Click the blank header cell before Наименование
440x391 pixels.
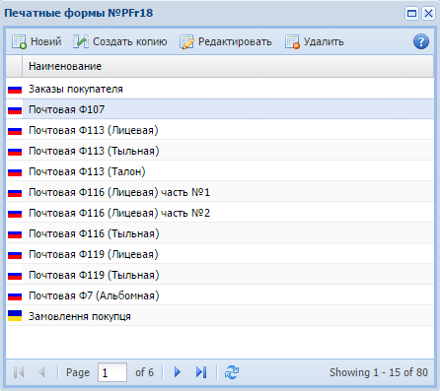14,66
